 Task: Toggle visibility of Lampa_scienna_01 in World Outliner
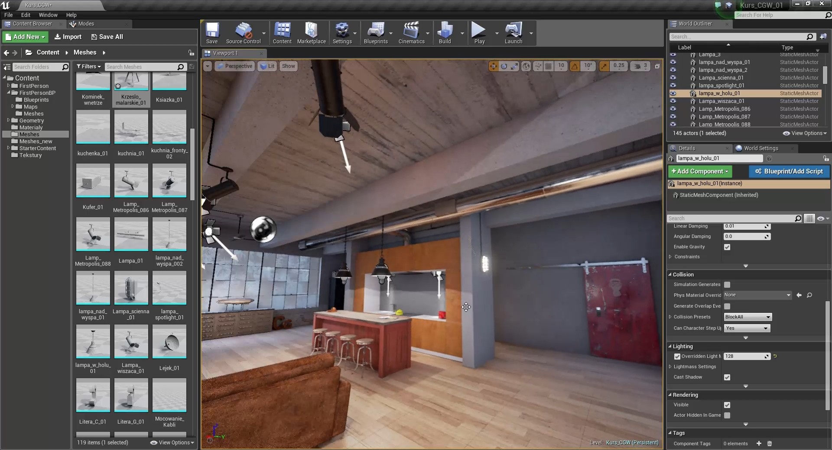click(673, 78)
